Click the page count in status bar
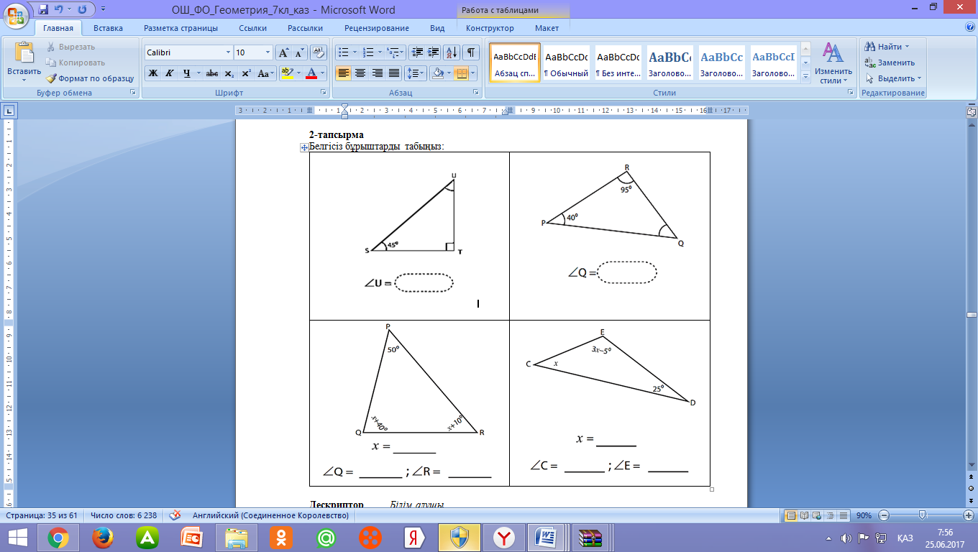 click(45, 515)
